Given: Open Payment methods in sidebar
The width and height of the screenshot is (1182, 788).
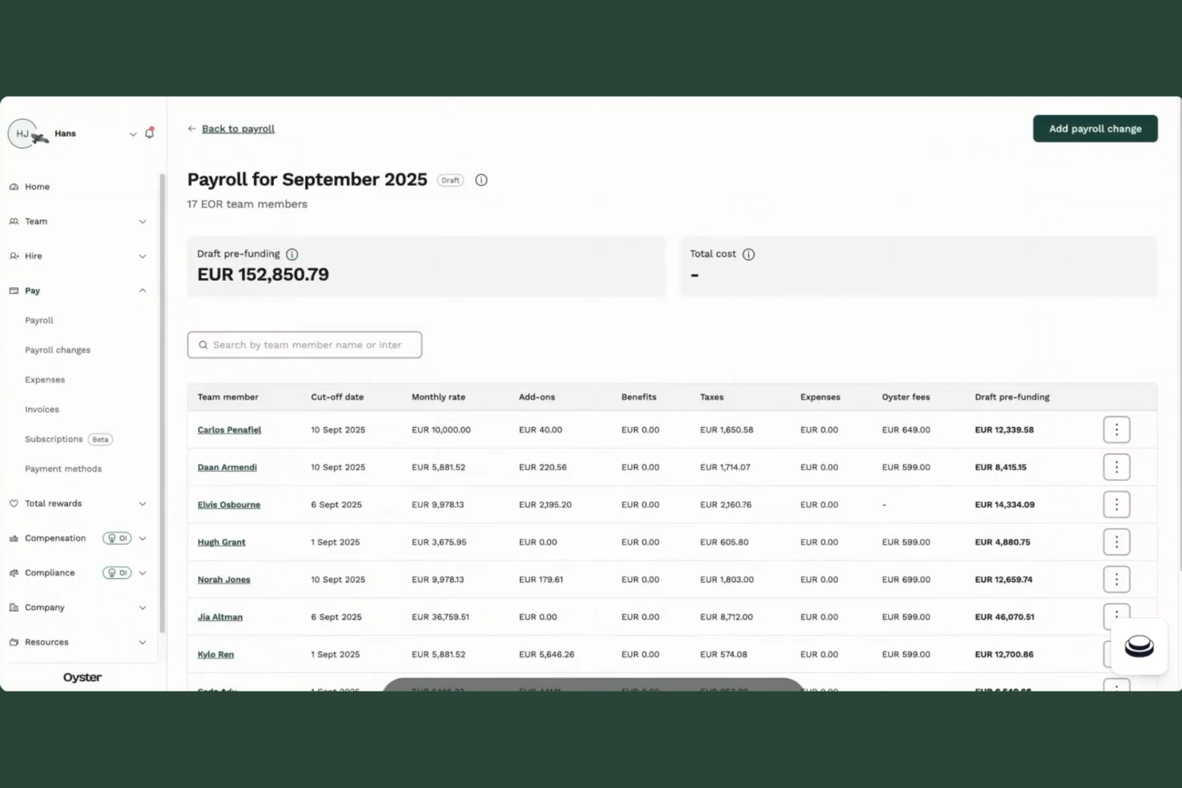Looking at the screenshot, I should click(x=63, y=469).
